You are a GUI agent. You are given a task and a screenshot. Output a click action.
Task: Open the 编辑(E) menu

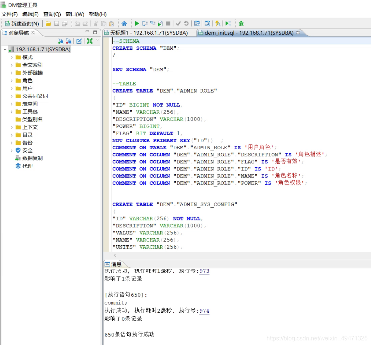click(x=30, y=14)
